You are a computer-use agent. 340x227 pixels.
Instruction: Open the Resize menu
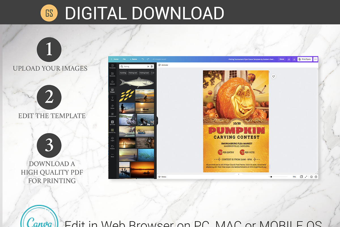point(133,59)
